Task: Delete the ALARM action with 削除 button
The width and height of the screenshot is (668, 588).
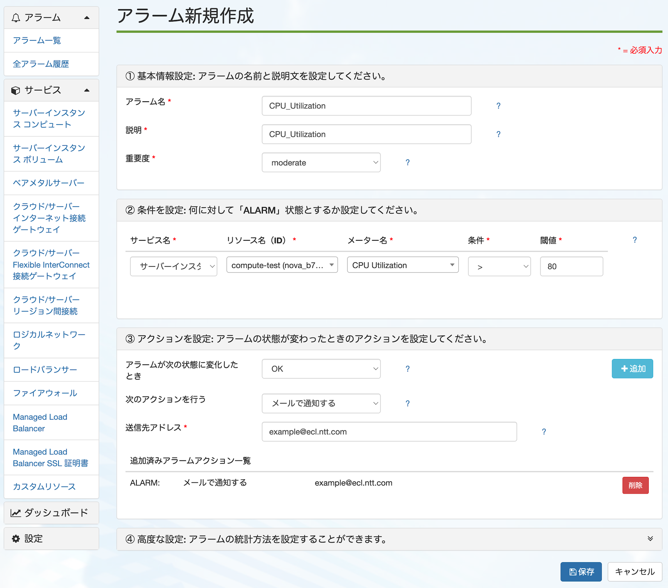Action: pyautogui.click(x=635, y=486)
